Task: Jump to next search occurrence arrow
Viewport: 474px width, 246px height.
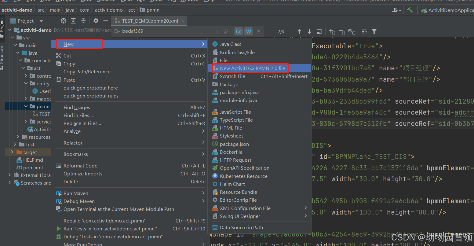Action: [x=309, y=31]
